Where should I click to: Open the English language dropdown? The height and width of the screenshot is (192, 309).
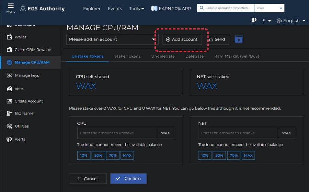click(x=291, y=21)
